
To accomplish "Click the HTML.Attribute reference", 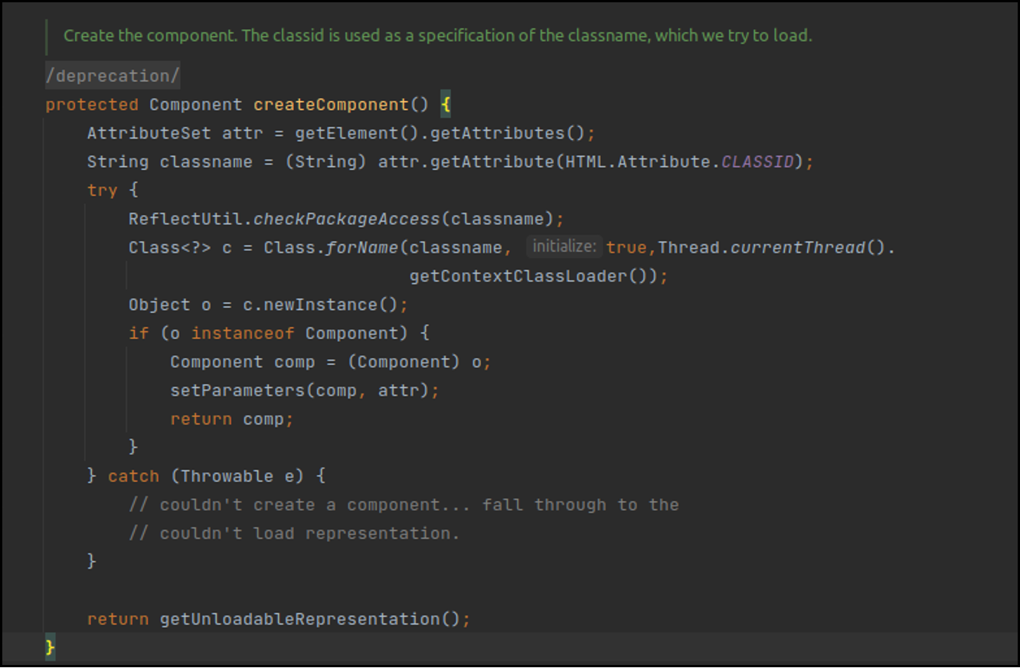I will [638, 161].
